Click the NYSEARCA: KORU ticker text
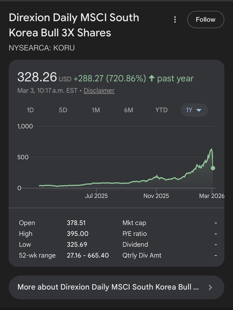Screen dimensions: 233x310 click(x=42, y=48)
